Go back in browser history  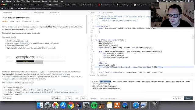(x=2, y=9)
